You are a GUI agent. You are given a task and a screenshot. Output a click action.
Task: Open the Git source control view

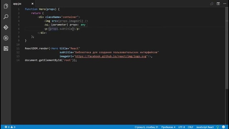pyautogui.click(x=6, y=27)
